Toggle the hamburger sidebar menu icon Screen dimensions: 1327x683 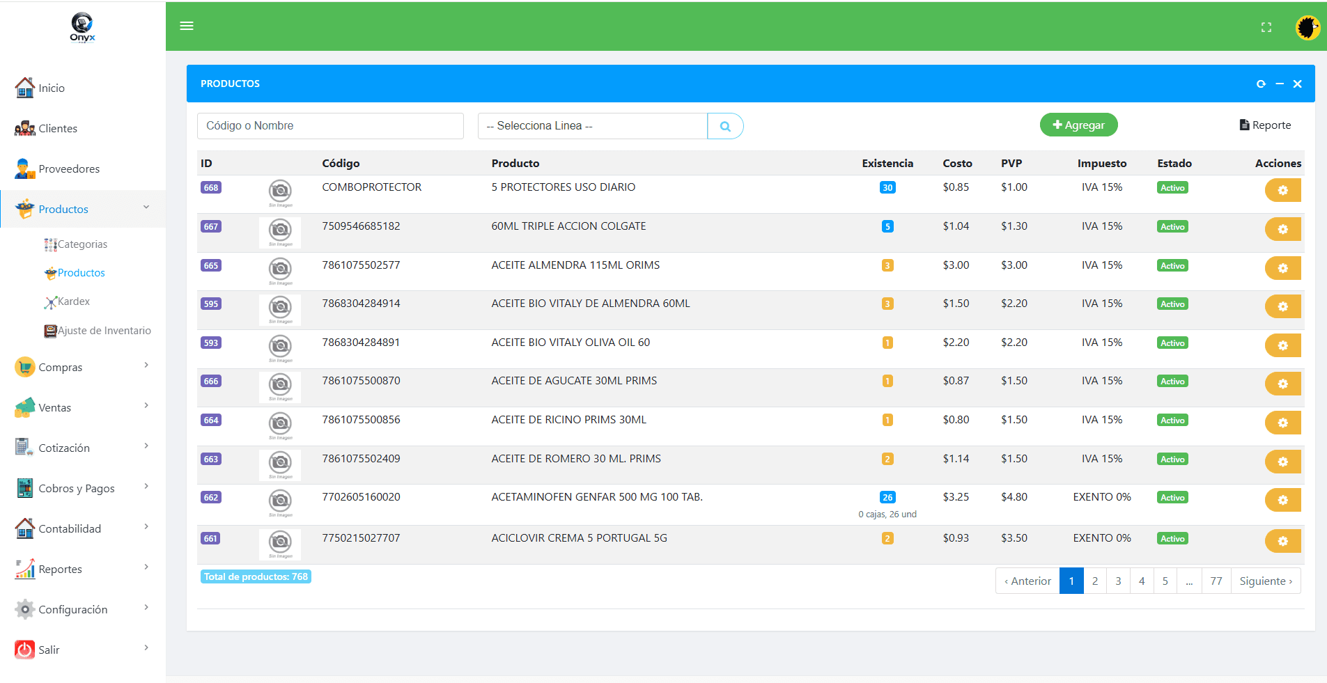coord(187,26)
